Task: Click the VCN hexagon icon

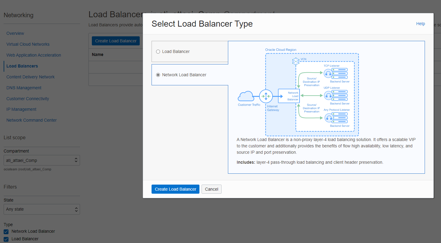Action: tap(296, 61)
